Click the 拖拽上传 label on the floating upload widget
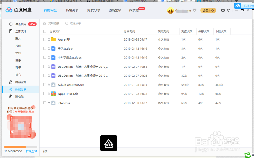 click(x=249, y=6)
